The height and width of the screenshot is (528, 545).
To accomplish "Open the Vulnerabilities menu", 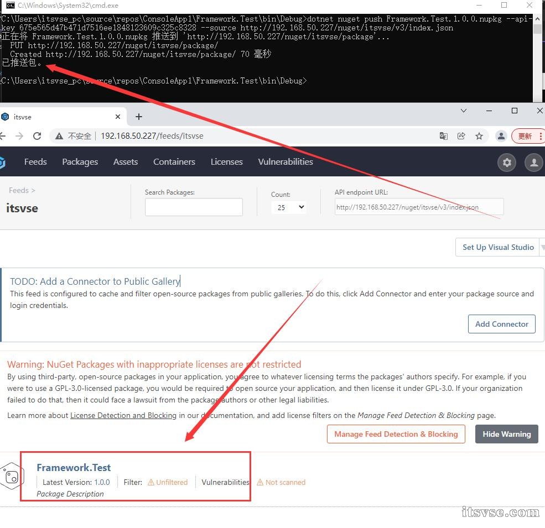I will coord(286,162).
